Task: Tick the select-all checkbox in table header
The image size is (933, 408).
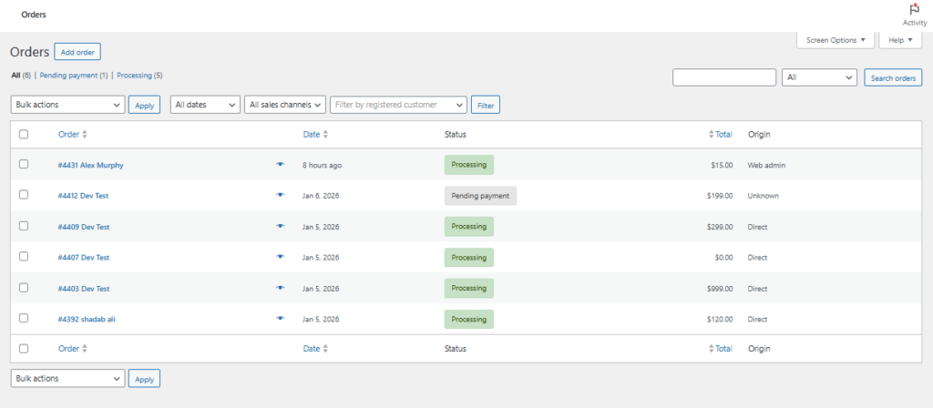Action: (24, 134)
